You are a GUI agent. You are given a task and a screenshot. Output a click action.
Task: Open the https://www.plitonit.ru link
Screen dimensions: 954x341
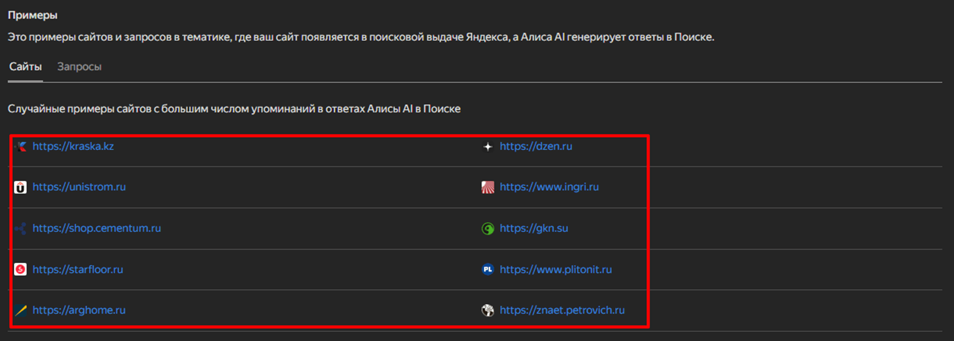[556, 270]
